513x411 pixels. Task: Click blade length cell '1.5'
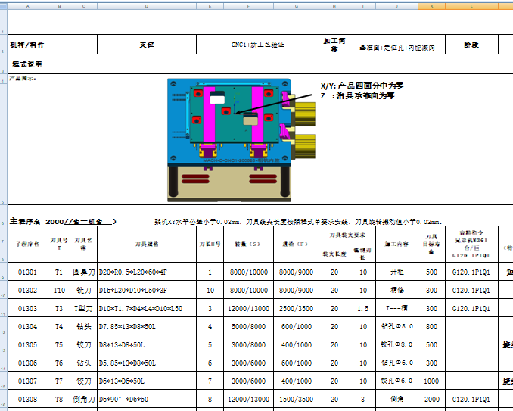tap(363, 308)
